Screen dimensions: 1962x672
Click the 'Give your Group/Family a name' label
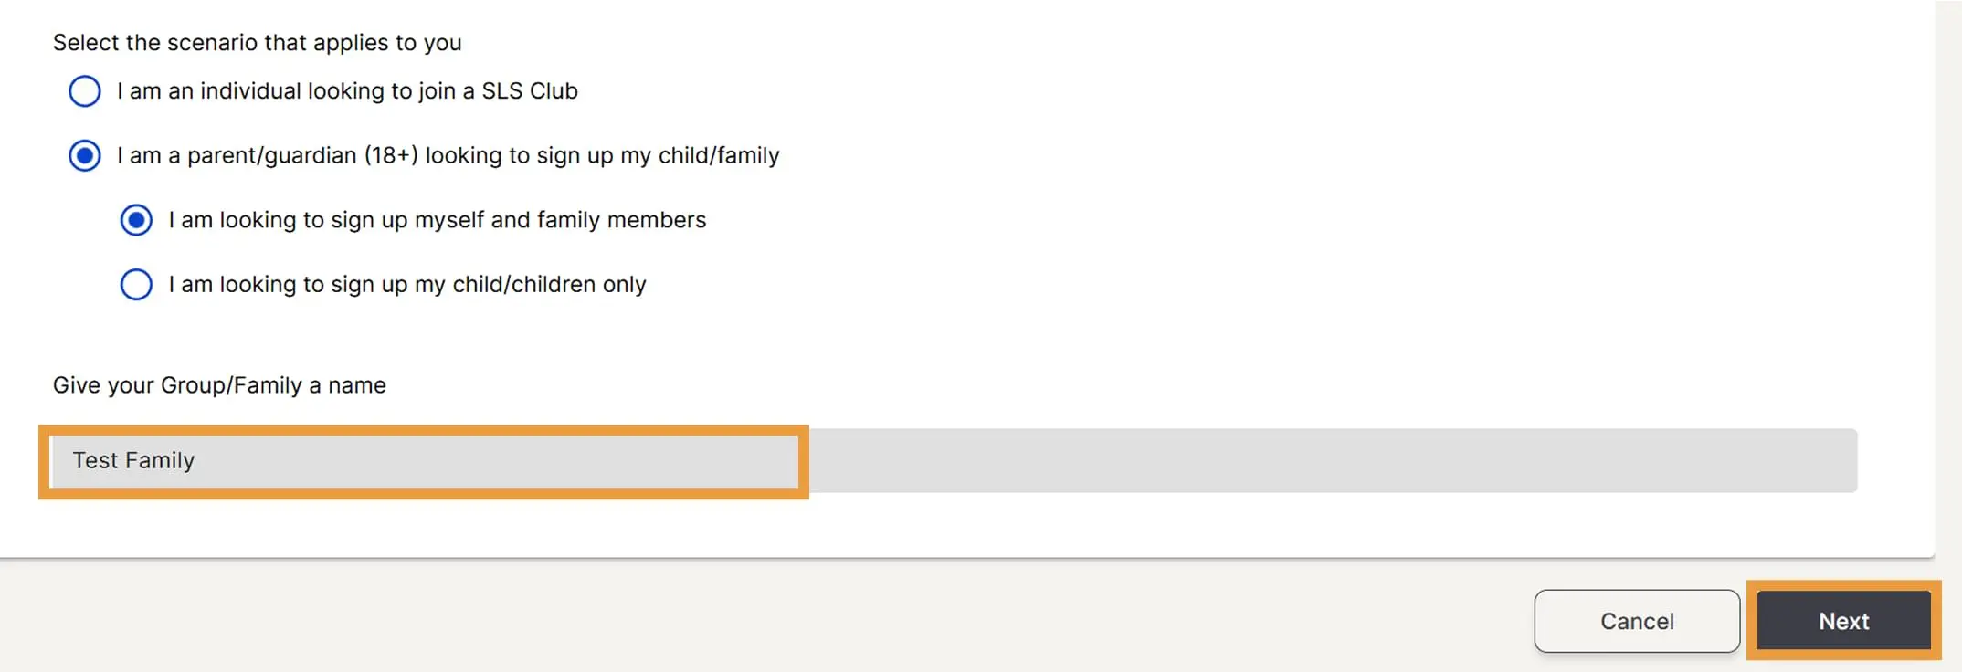pos(219,385)
